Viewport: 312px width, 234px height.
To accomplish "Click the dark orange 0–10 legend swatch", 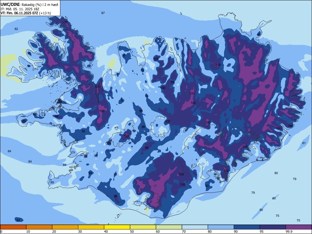I will [13, 227].
